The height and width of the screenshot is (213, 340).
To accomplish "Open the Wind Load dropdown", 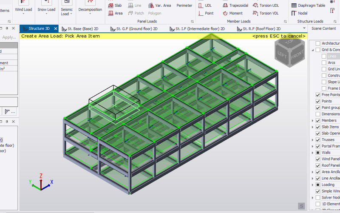I will click(x=23, y=9).
